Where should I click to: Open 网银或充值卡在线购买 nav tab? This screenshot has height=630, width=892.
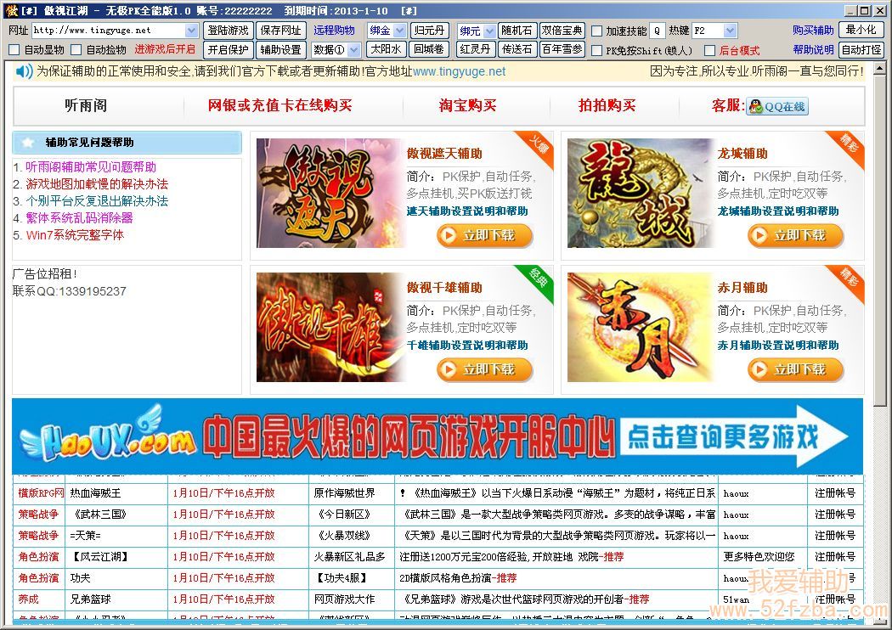pos(279,106)
